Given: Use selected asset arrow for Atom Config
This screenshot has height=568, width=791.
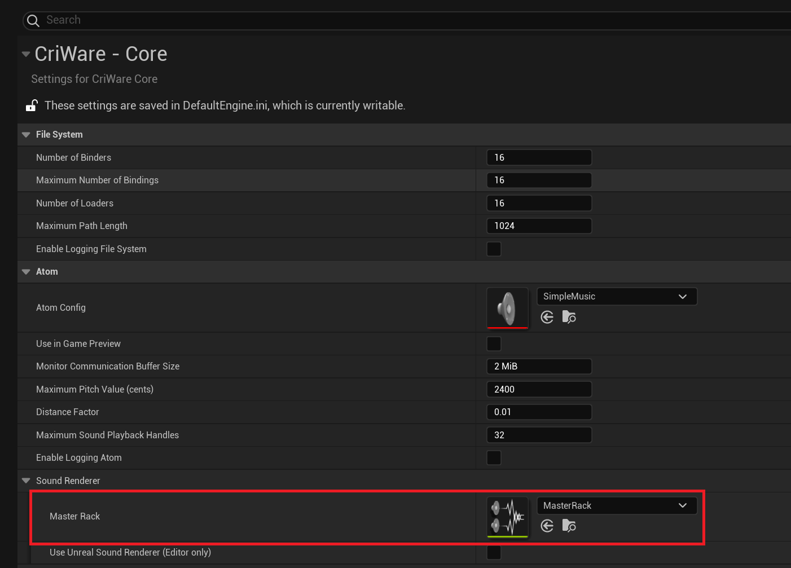Looking at the screenshot, I should coord(547,317).
